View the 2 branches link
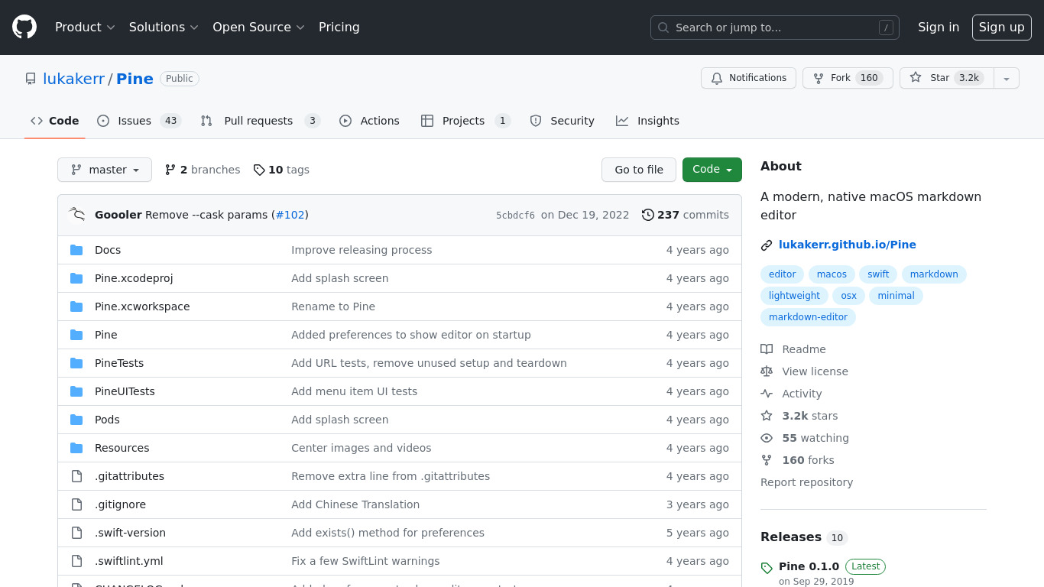Viewport: 1044px width, 587px height. [x=203, y=170]
